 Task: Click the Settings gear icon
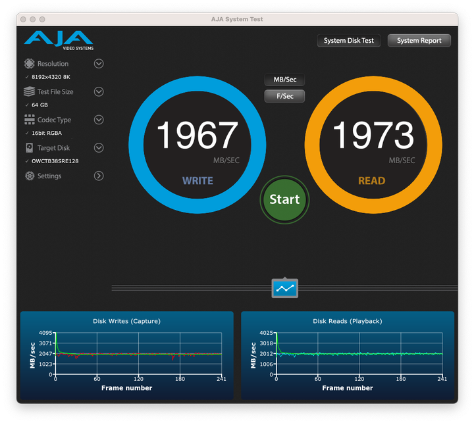tap(29, 176)
